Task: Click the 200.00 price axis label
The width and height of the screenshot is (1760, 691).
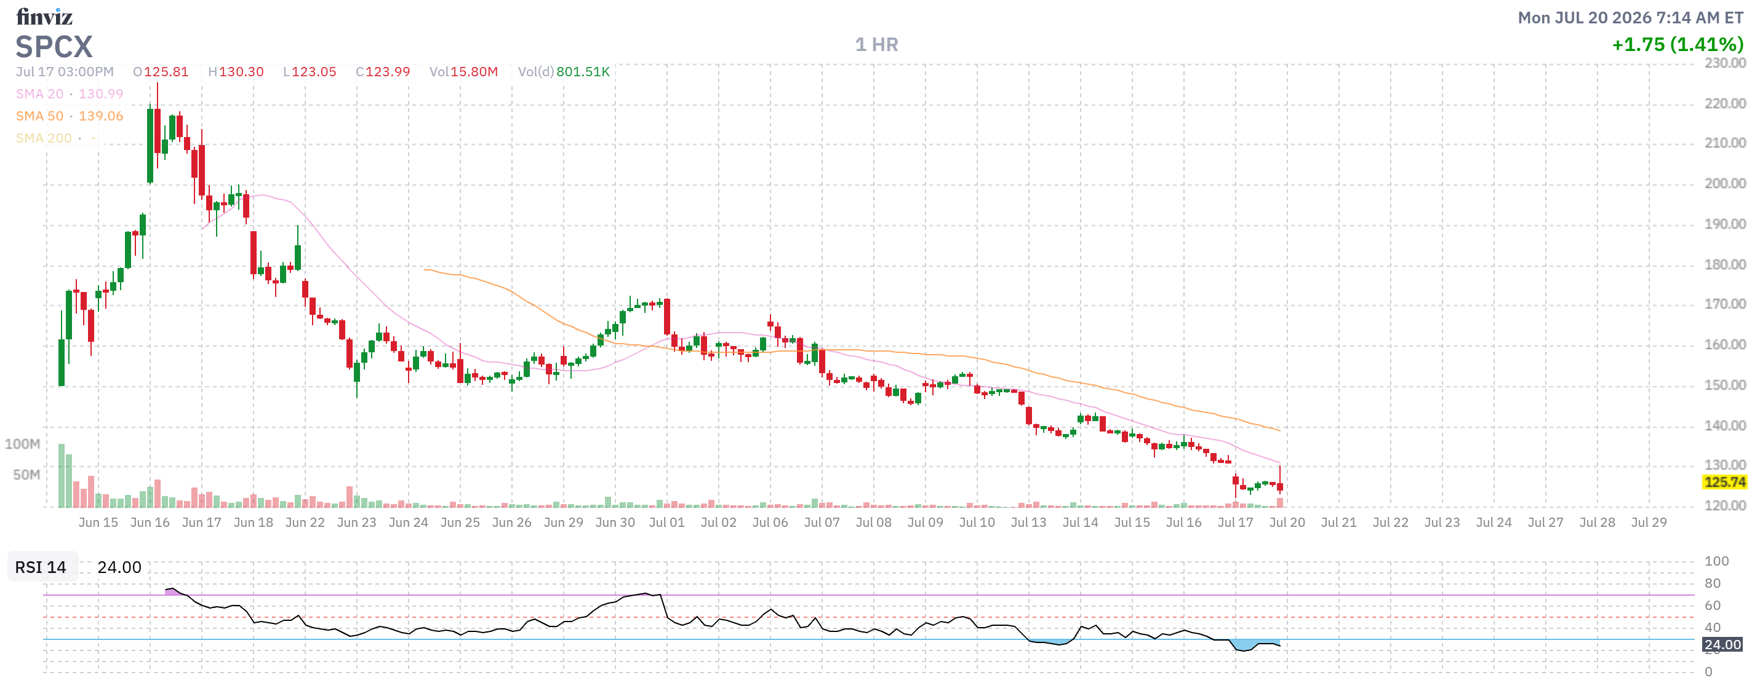Action: tap(1724, 184)
